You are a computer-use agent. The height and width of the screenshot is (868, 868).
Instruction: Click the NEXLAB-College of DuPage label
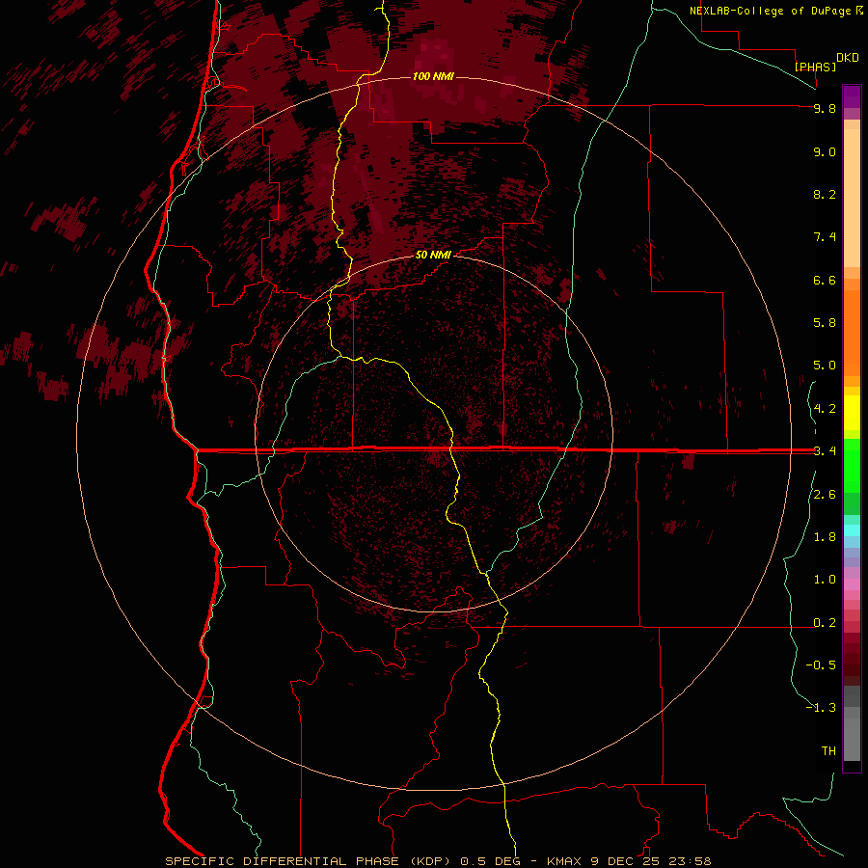coord(772,11)
